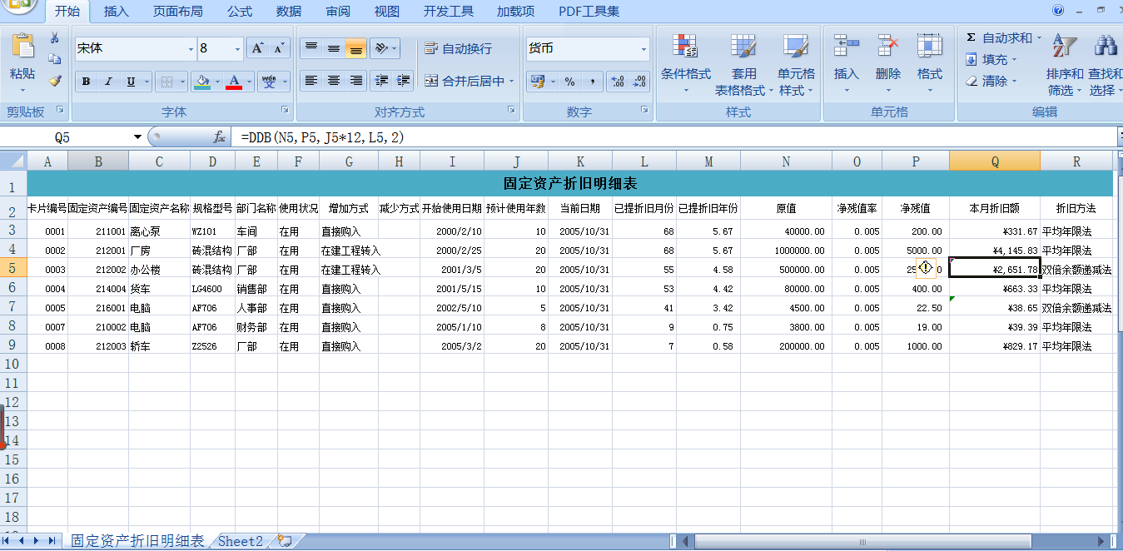Click the Cut scissors icon
The image size is (1123, 551).
[55, 38]
